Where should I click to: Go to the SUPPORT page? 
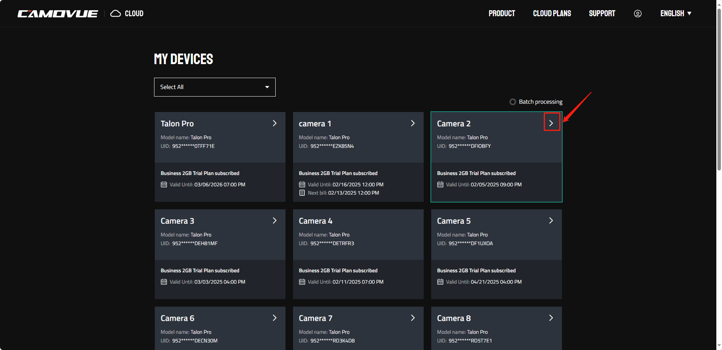pos(602,14)
